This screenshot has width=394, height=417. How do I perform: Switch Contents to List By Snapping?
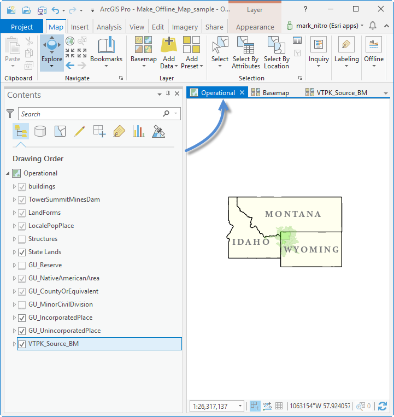point(99,131)
